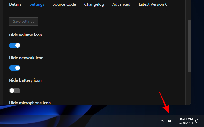Click the 'Hide volume icon' label

25,35
